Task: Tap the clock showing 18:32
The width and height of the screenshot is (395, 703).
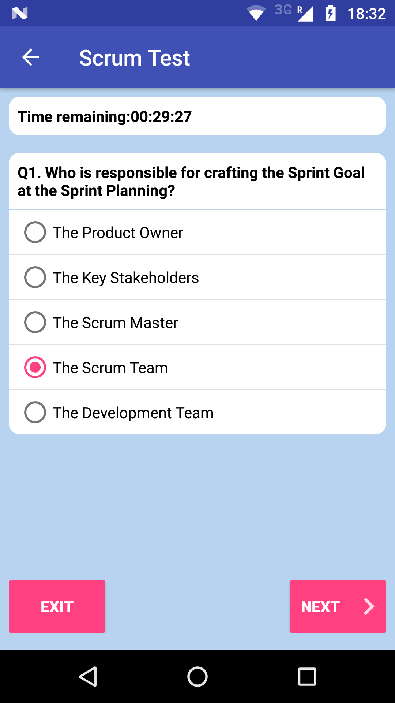Action: pyautogui.click(x=366, y=13)
